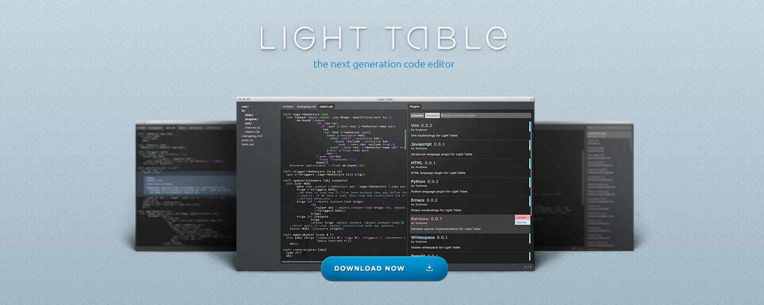The image size is (764, 305).
Task: Expand the objs/ folder
Action: pos(249,114)
